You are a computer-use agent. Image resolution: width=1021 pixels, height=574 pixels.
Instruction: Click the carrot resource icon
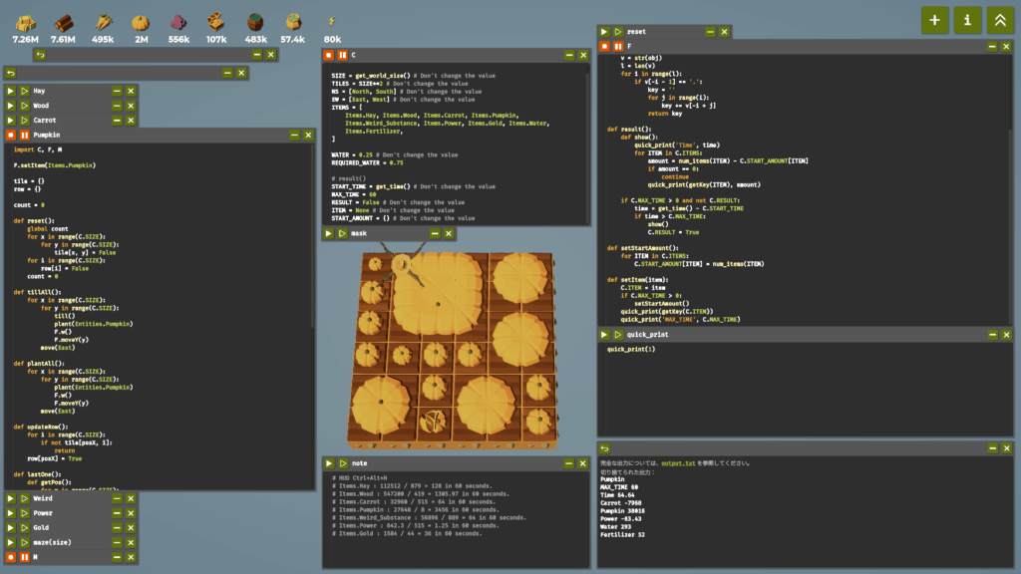click(x=103, y=21)
